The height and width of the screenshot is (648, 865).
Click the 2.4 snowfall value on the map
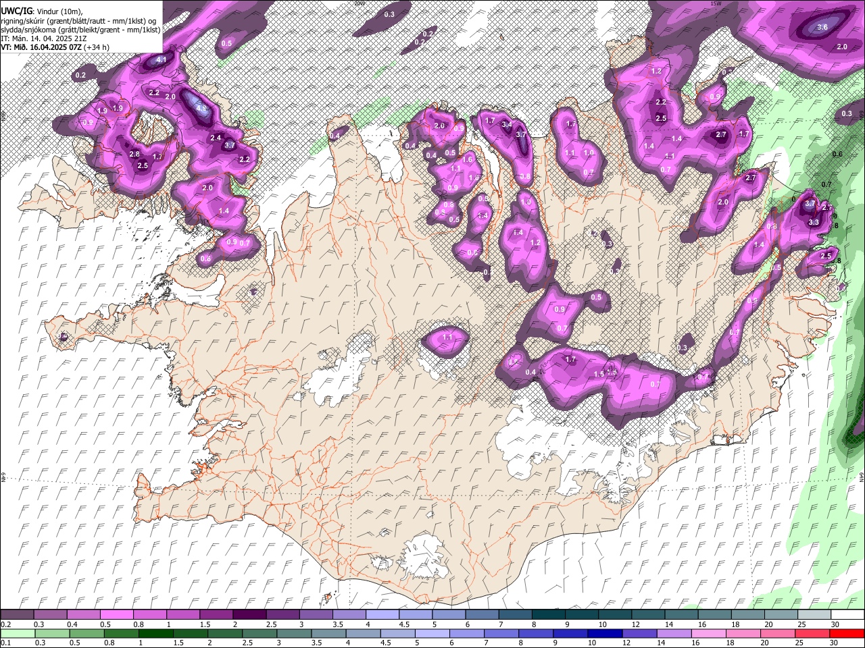click(x=216, y=138)
